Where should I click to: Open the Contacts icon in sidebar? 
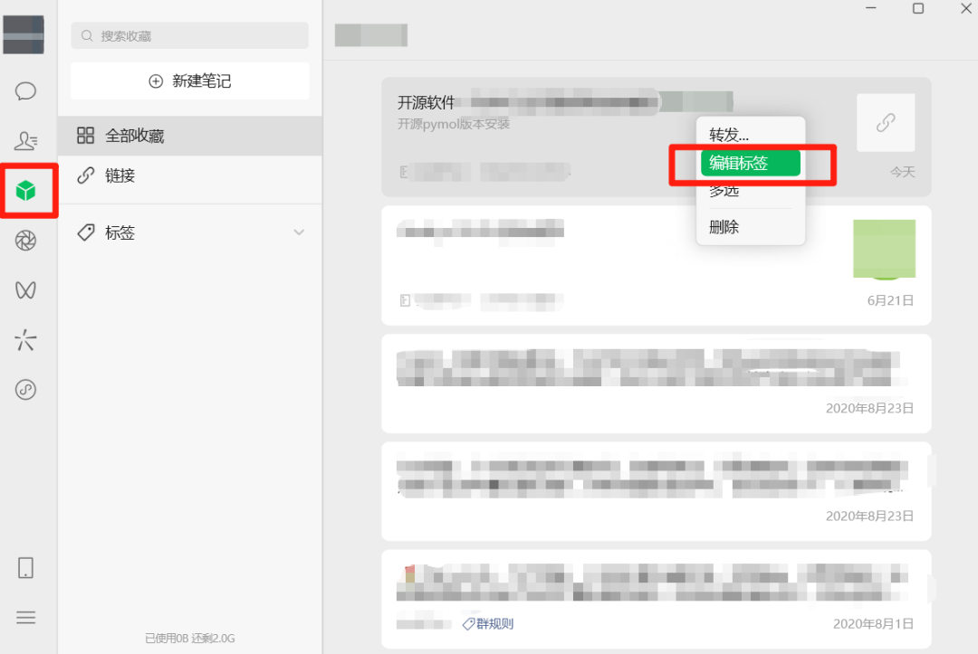25,141
